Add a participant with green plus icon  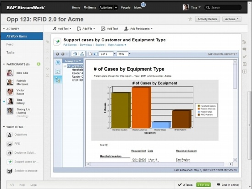(x=38, y=64)
